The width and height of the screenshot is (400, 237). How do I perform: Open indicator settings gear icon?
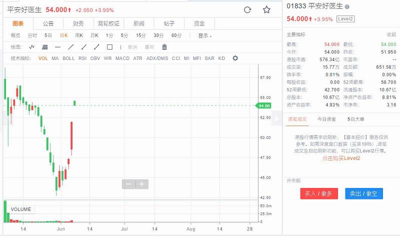coord(235,58)
